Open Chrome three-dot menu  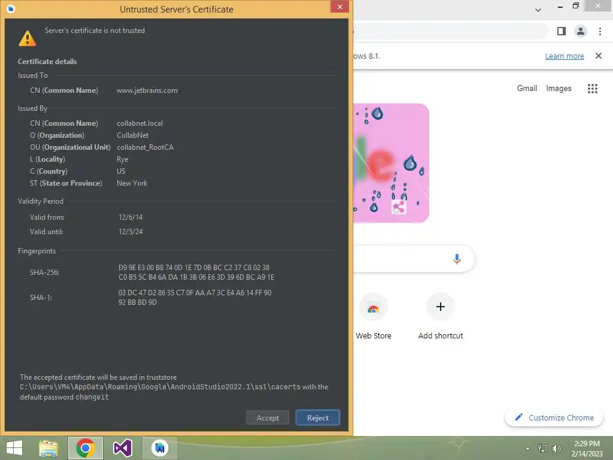click(x=600, y=31)
